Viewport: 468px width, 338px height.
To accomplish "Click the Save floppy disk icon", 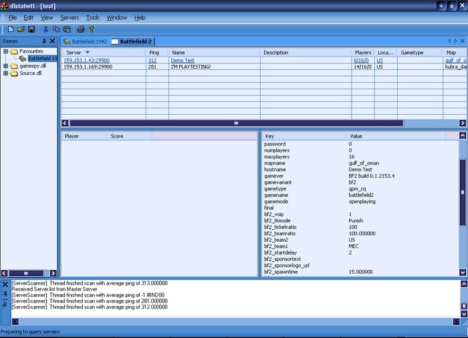I will coord(31,29).
